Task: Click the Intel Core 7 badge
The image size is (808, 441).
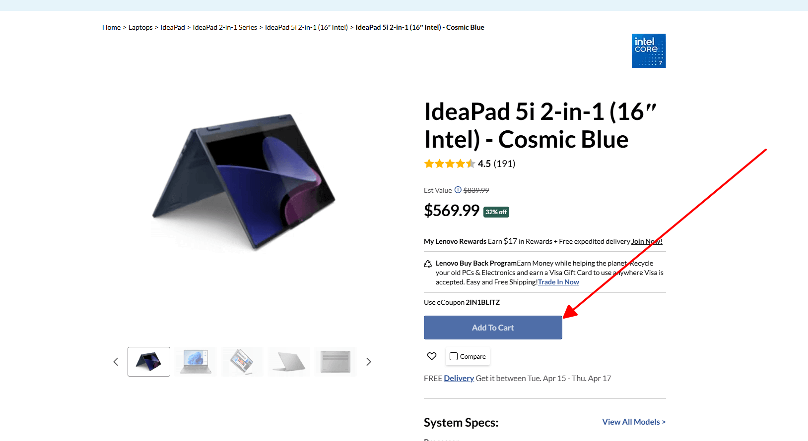Action: tap(648, 51)
